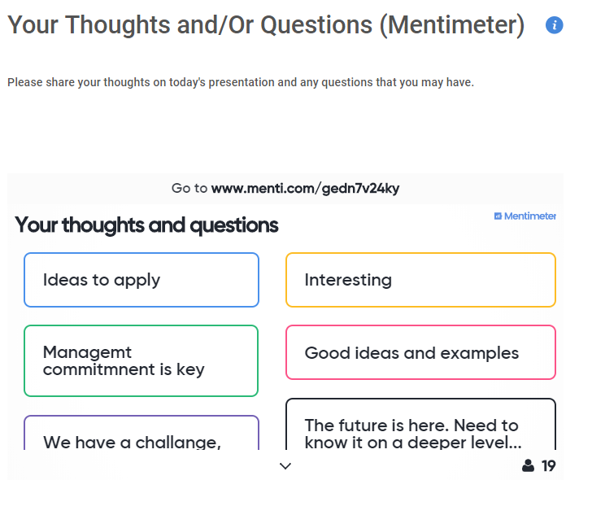This screenshot has width=592, height=515.
Task: Select the 'Interesting' response card
Action: (420, 280)
